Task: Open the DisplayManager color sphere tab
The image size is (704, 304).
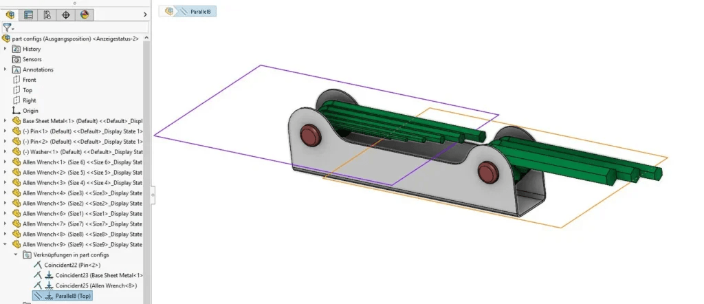Action: 85,14
